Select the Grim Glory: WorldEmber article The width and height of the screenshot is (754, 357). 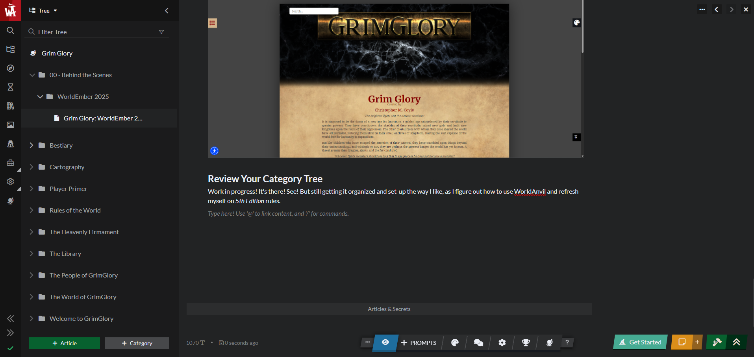coord(103,118)
